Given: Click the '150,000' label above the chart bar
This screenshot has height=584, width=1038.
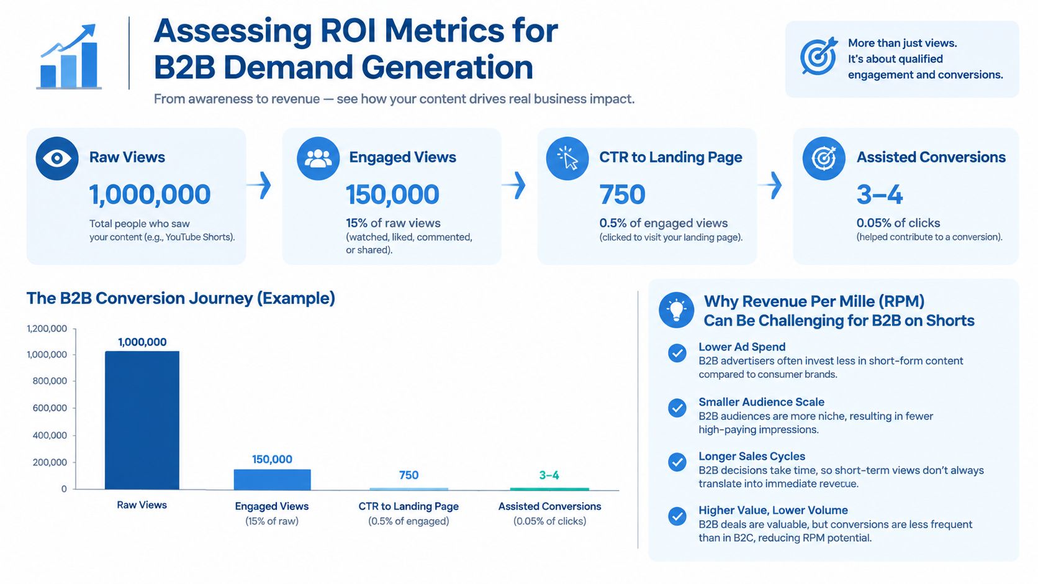Looking at the screenshot, I should [x=272, y=459].
